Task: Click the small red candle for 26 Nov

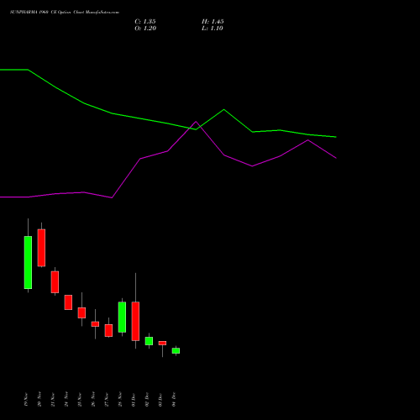Action: (x=95, y=324)
